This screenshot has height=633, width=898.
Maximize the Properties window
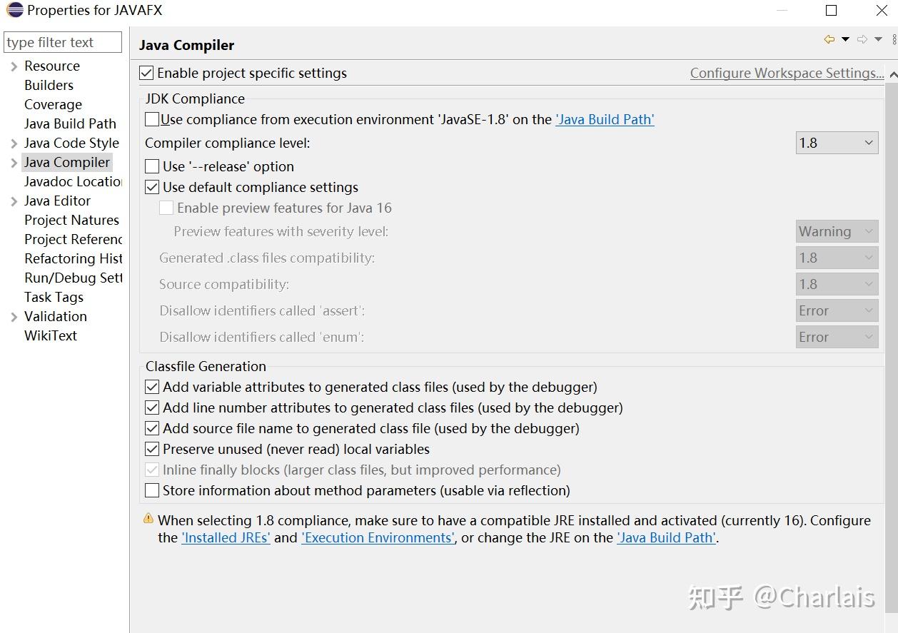pos(831,10)
